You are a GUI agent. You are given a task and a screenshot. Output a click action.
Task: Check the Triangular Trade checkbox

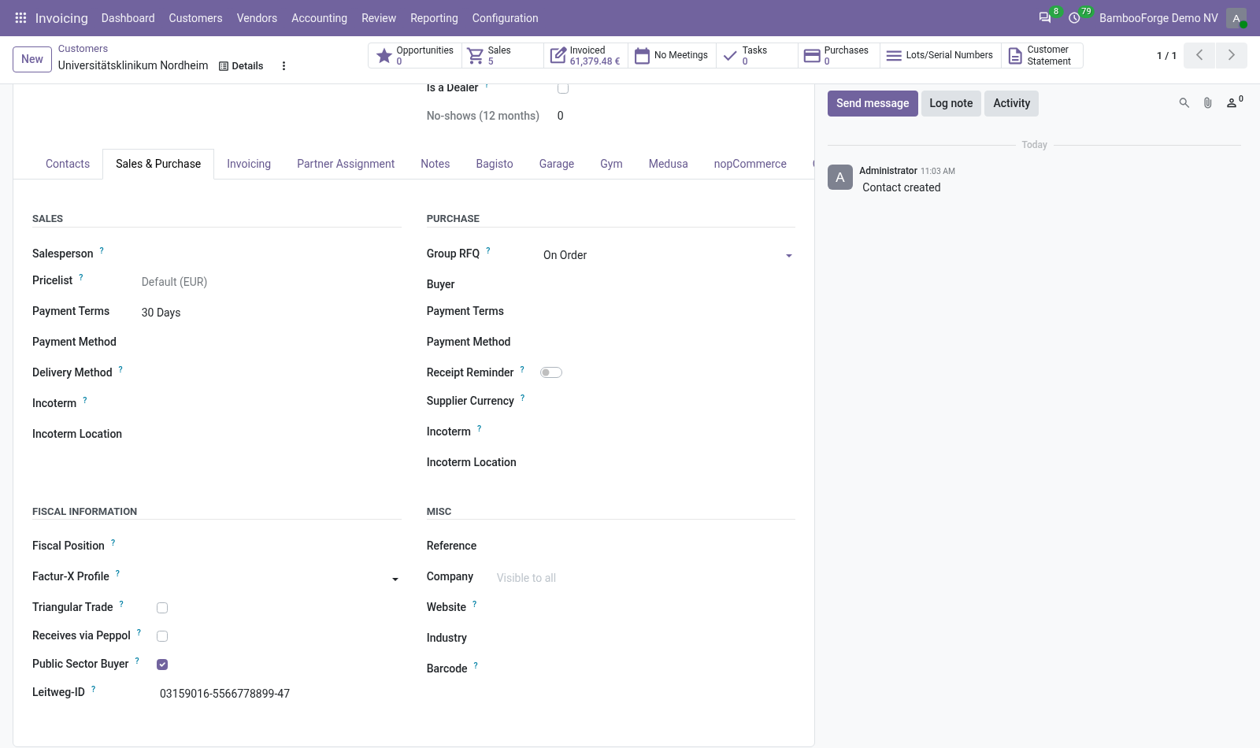tap(162, 608)
